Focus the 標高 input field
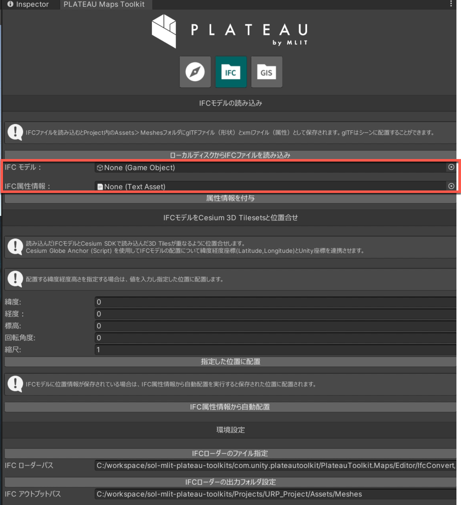The image size is (461, 505). pos(276,326)
